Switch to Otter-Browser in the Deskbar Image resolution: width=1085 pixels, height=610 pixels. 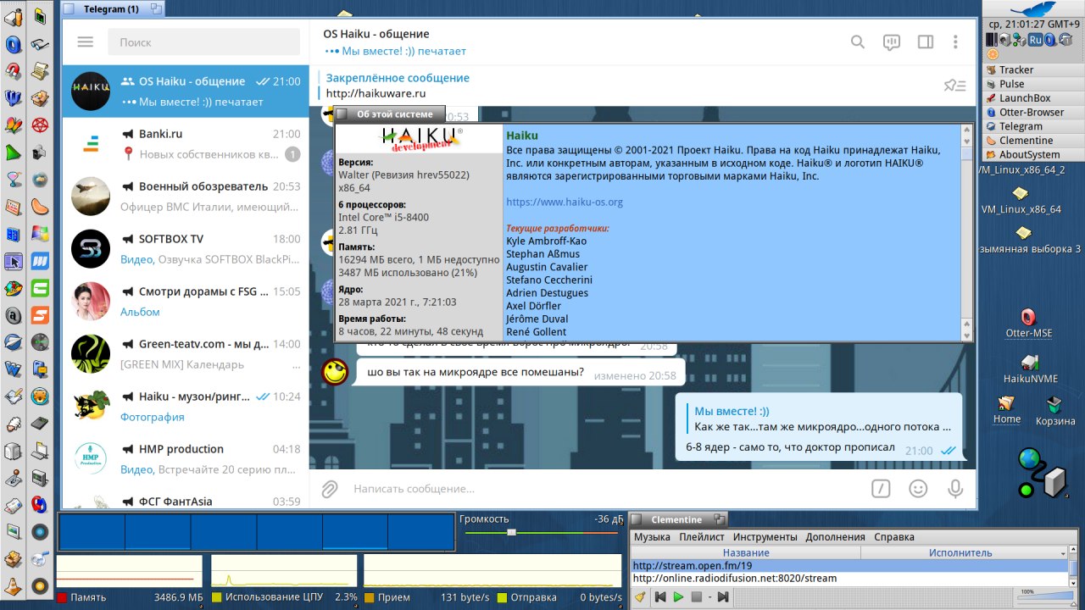1033,112
